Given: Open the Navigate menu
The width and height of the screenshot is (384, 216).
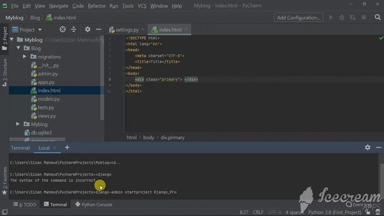Looking at the screenshot, I should pos(59,5).
